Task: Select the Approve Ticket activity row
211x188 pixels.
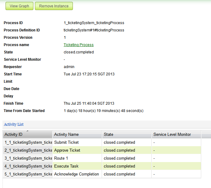Action: pyautogui.click(x=67, y=150)
